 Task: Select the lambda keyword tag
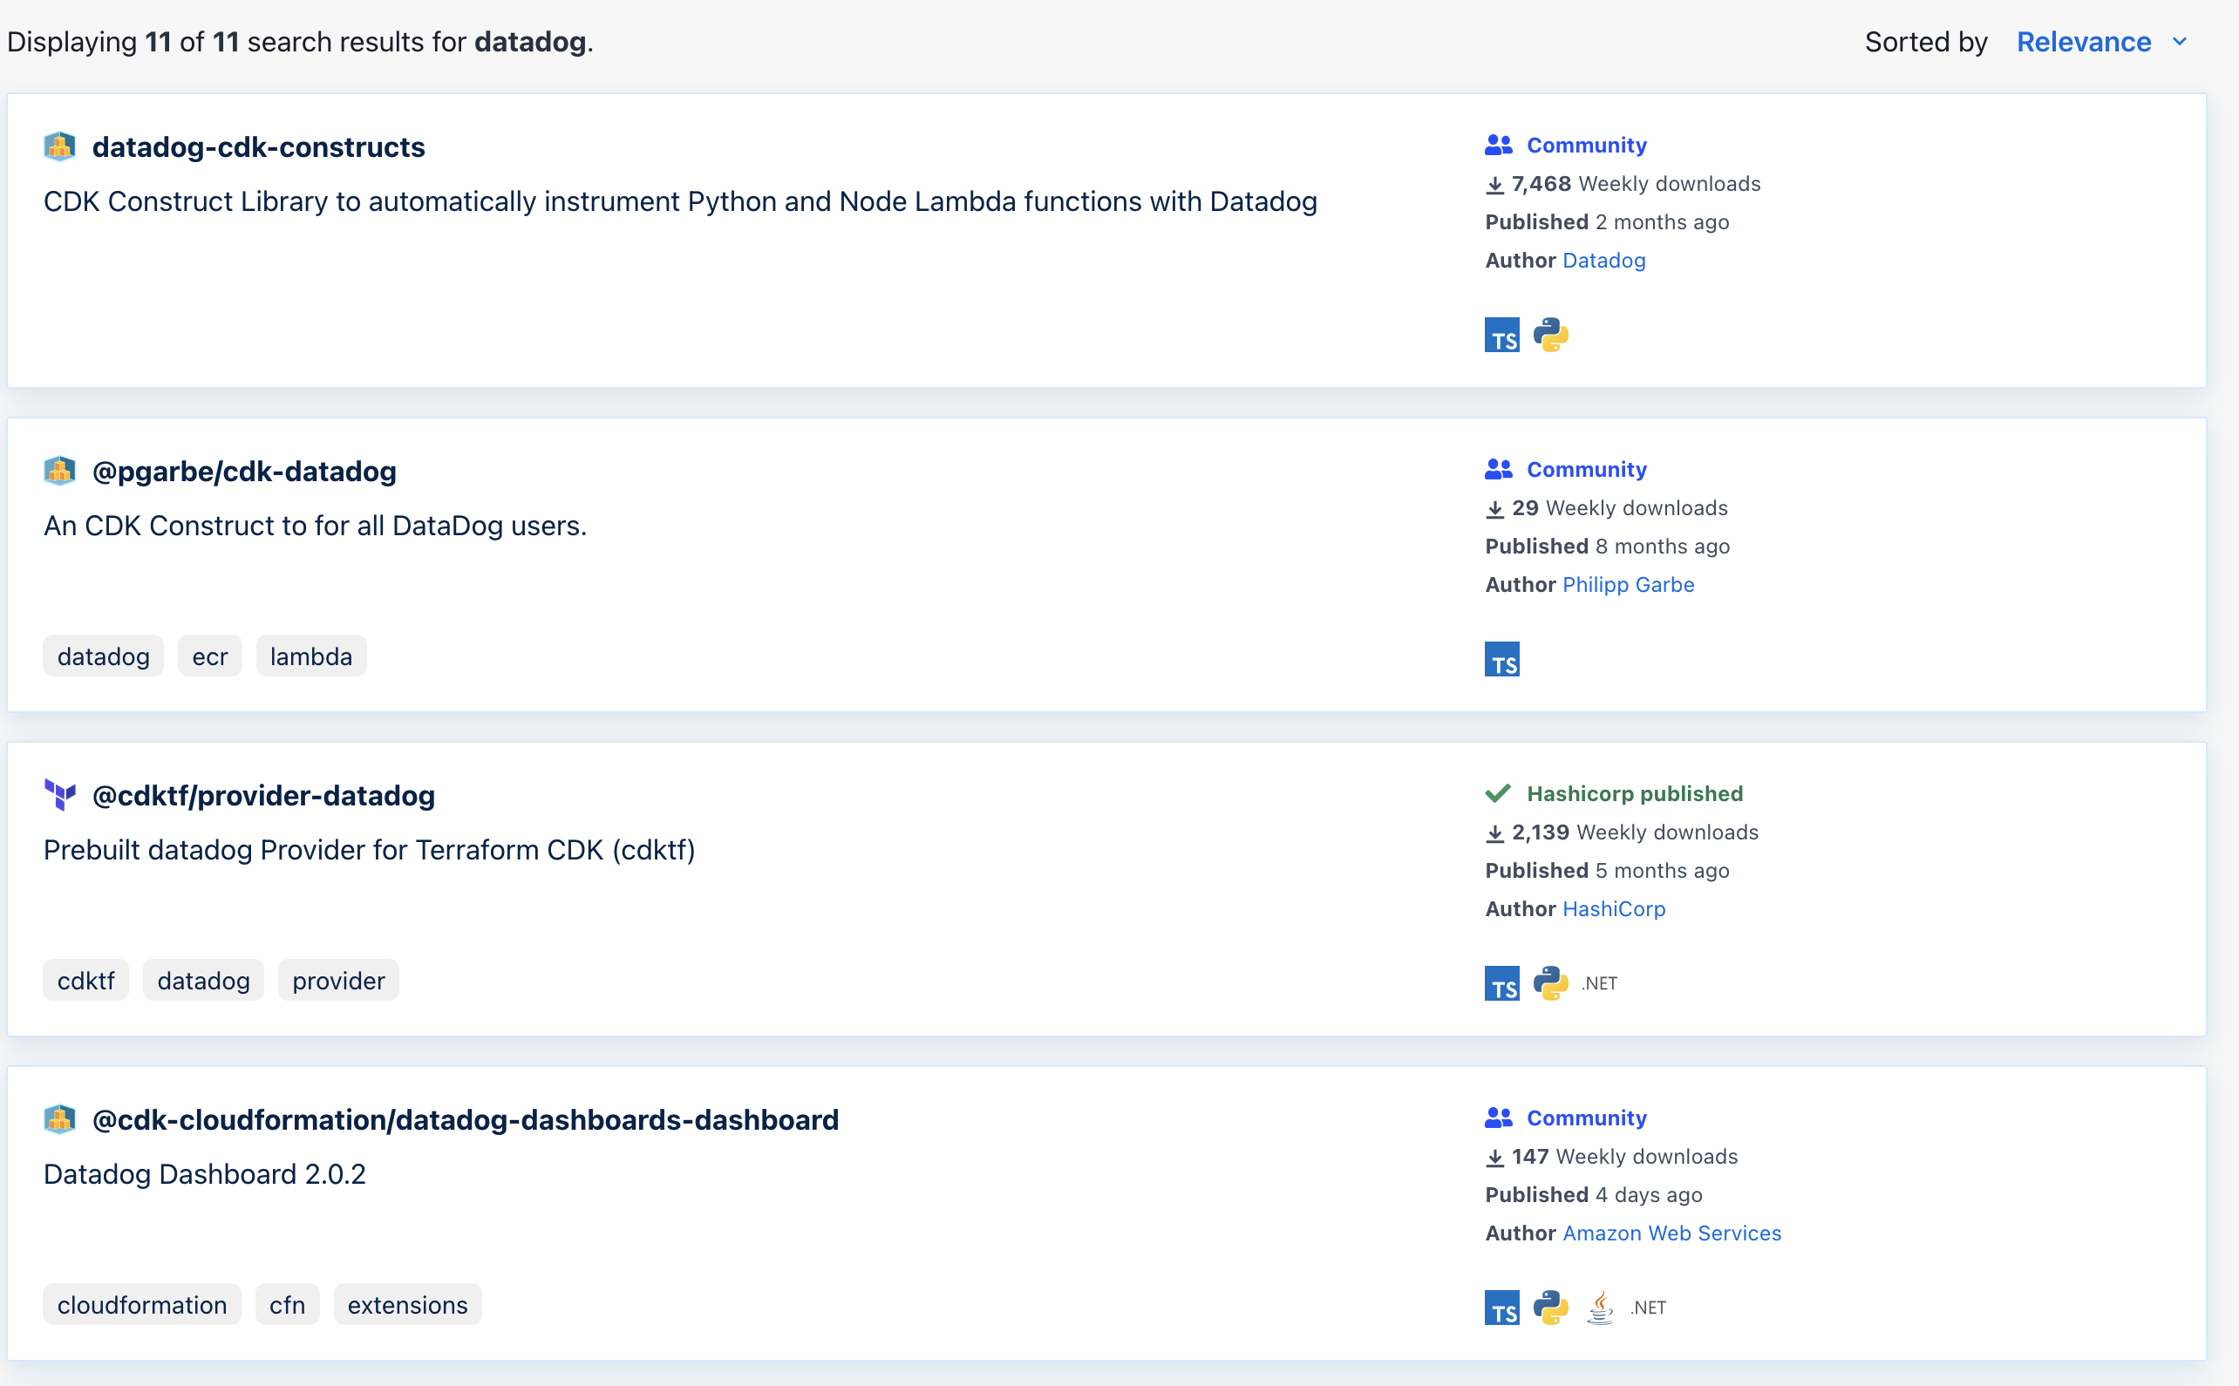click(310, 656)
